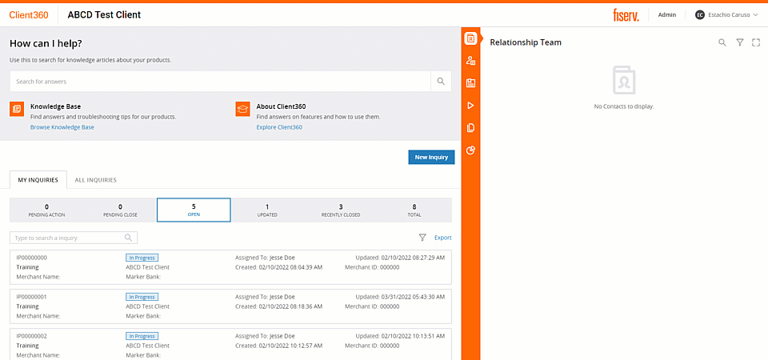The width and height of the screenshot is (768, 360).
Task: Focus the Type to search a inquiry field
Action: (x=74, y=238)
